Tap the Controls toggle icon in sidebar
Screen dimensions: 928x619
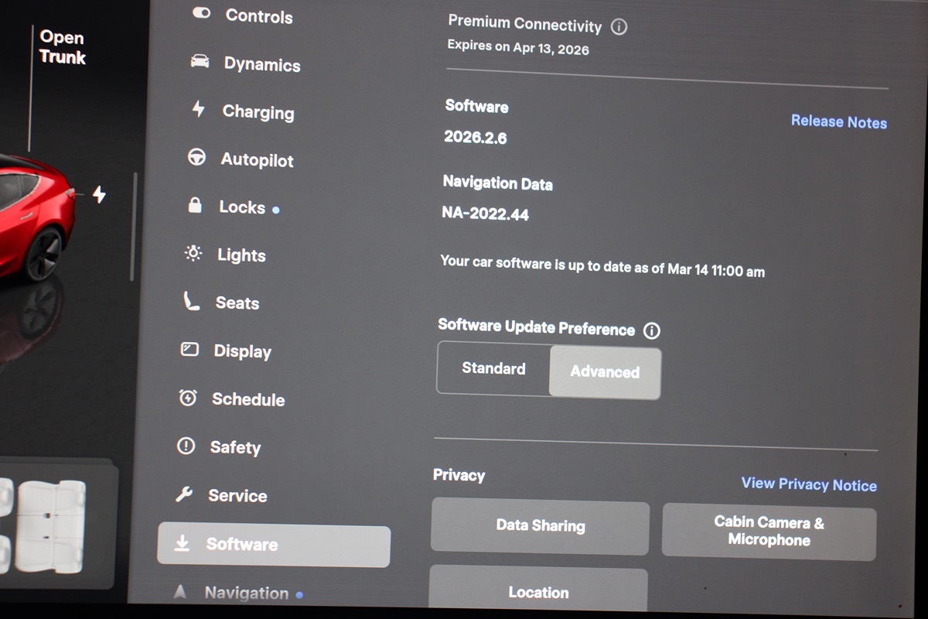pos(202,13)
